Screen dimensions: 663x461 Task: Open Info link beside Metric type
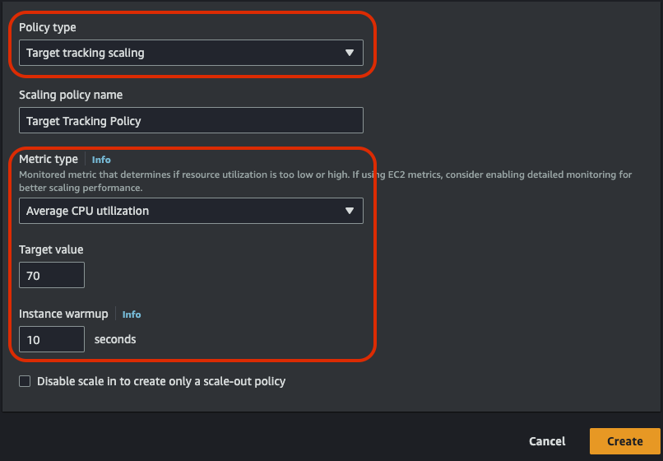tap(101, 160)
